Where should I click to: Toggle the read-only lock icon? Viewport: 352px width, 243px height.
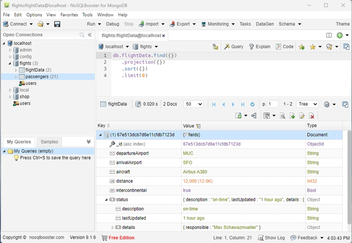pos(215,47)
